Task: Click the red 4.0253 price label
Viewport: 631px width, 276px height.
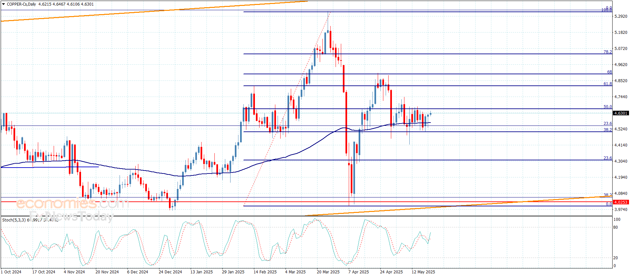Action: [620, 202]
